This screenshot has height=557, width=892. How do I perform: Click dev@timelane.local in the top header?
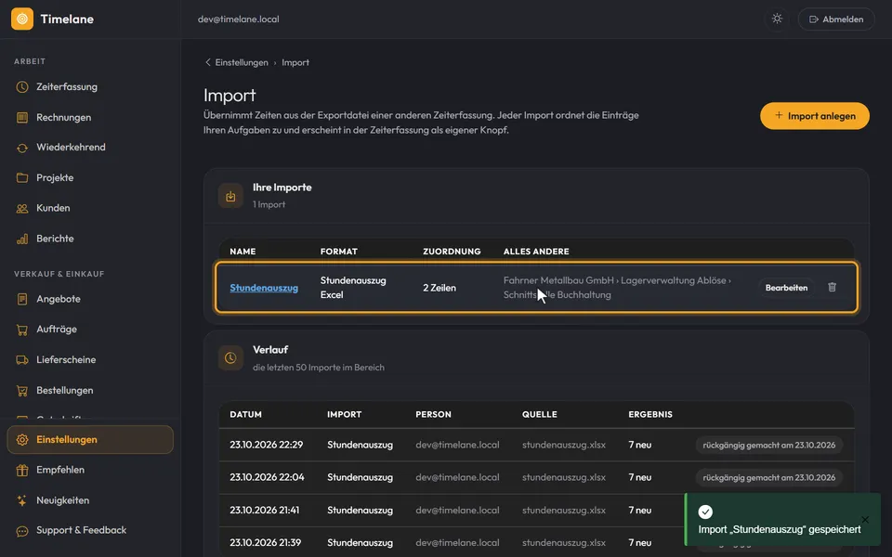[x=239, y=19]
